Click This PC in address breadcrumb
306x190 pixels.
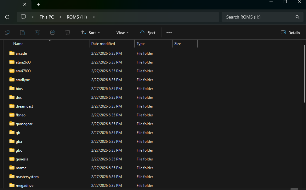tap(47, 17)
